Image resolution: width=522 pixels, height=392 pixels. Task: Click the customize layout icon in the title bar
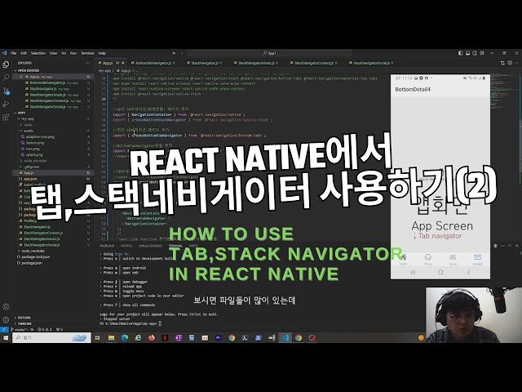pos(482,53)
